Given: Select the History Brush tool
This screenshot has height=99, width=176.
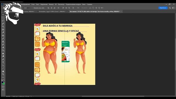Looking at the screenshot, I should [x=3, y=45].
